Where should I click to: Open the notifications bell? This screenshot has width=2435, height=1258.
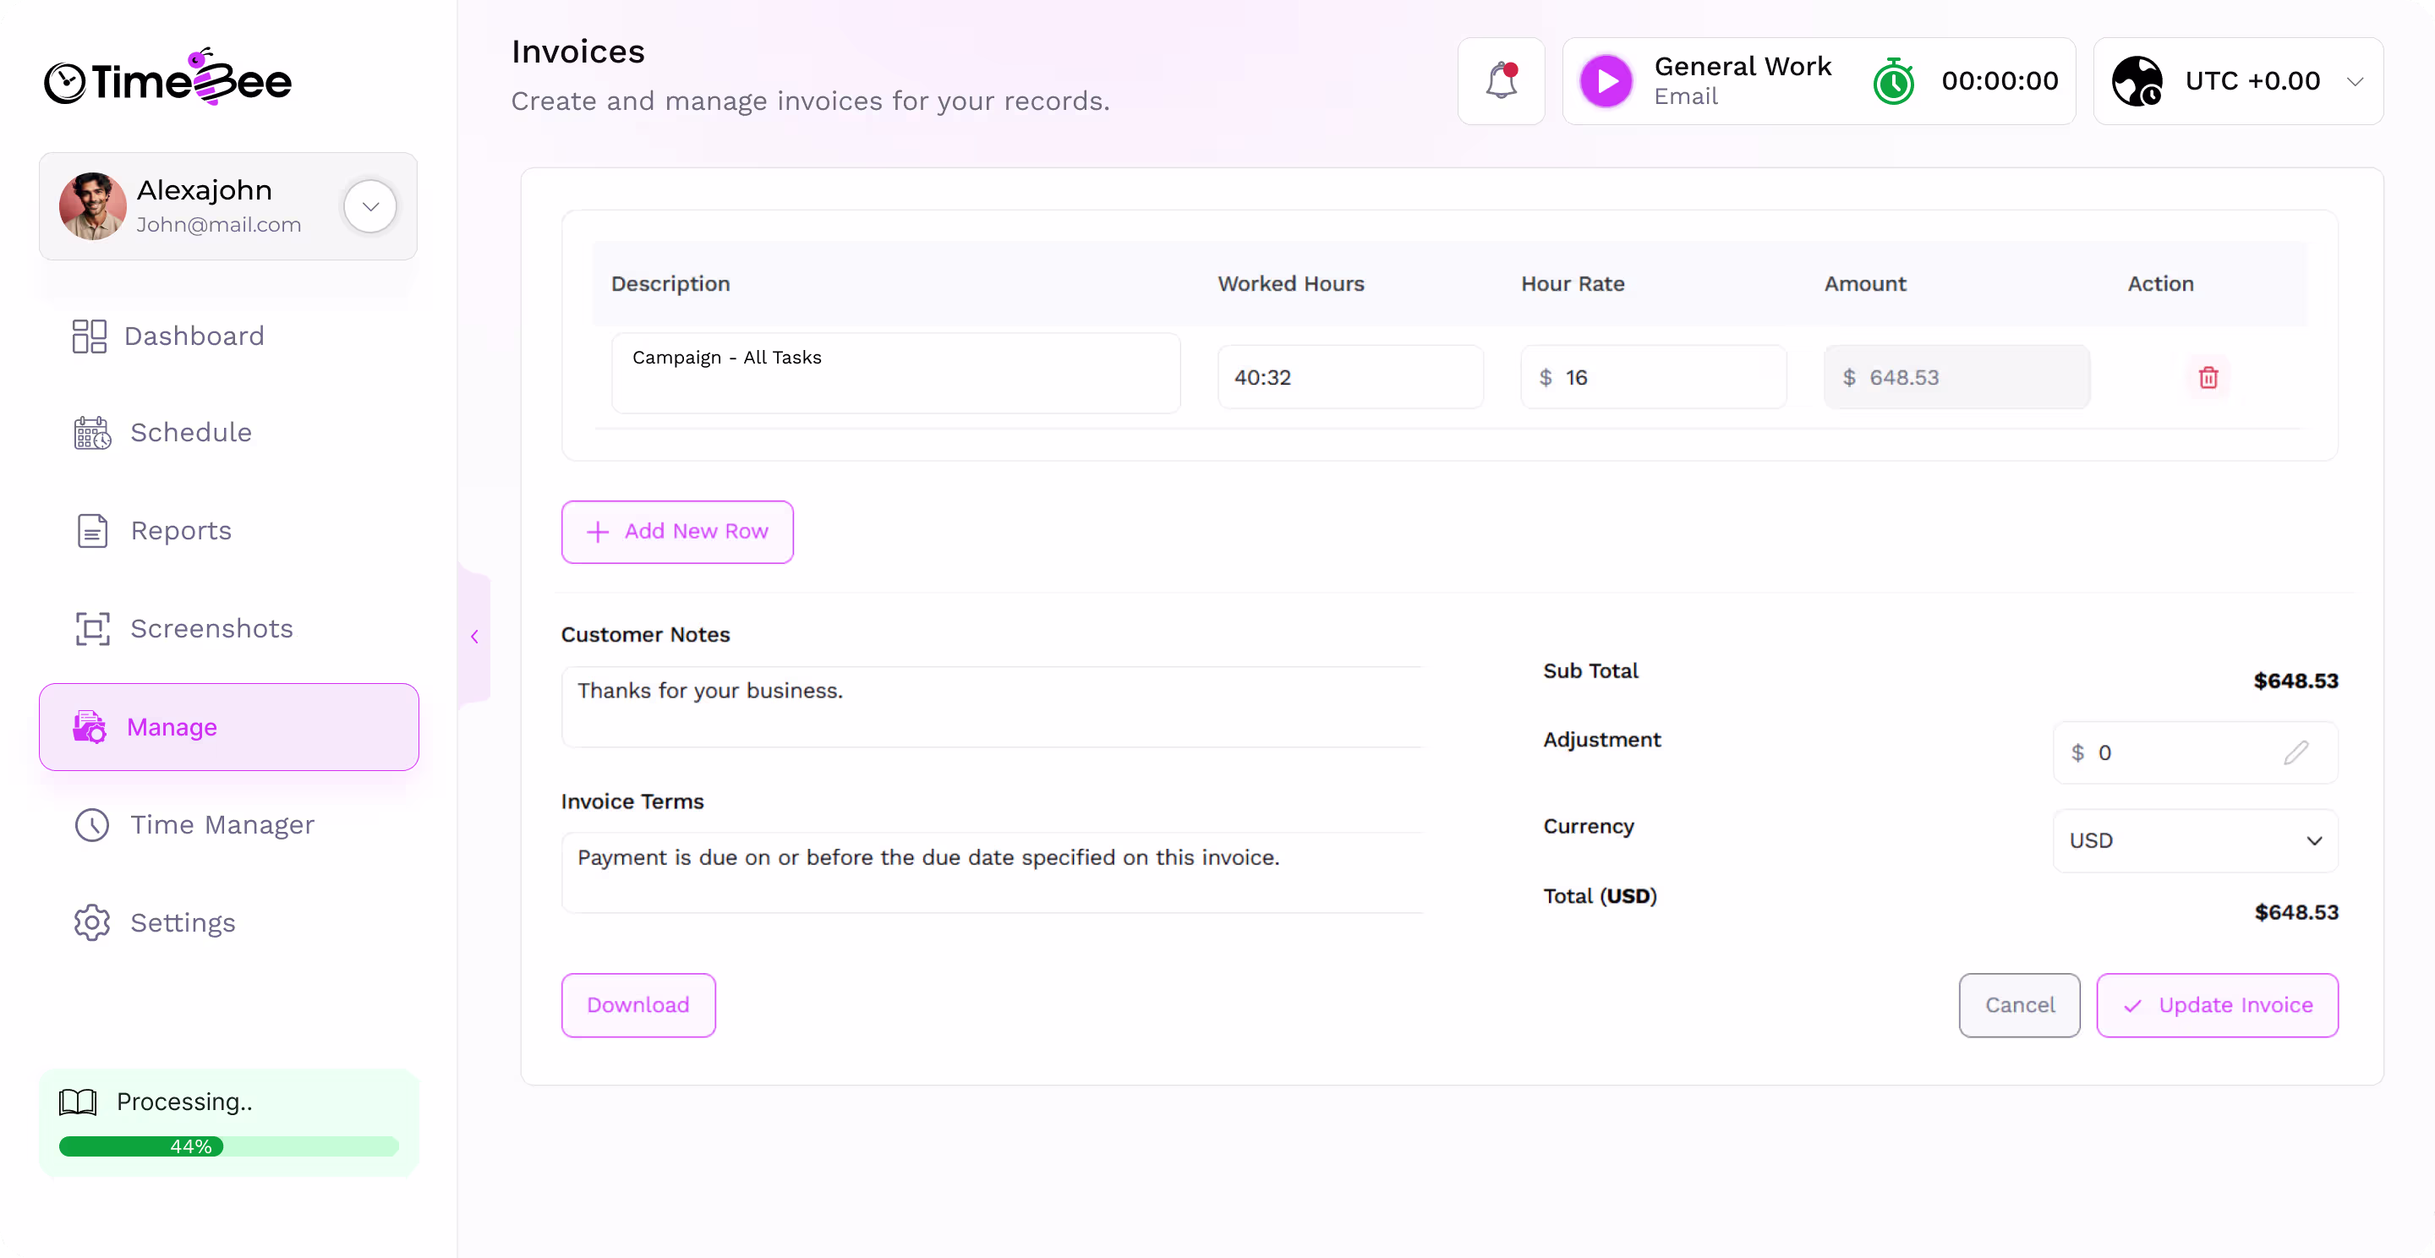pyautogui.click(x=1501, y=81)
